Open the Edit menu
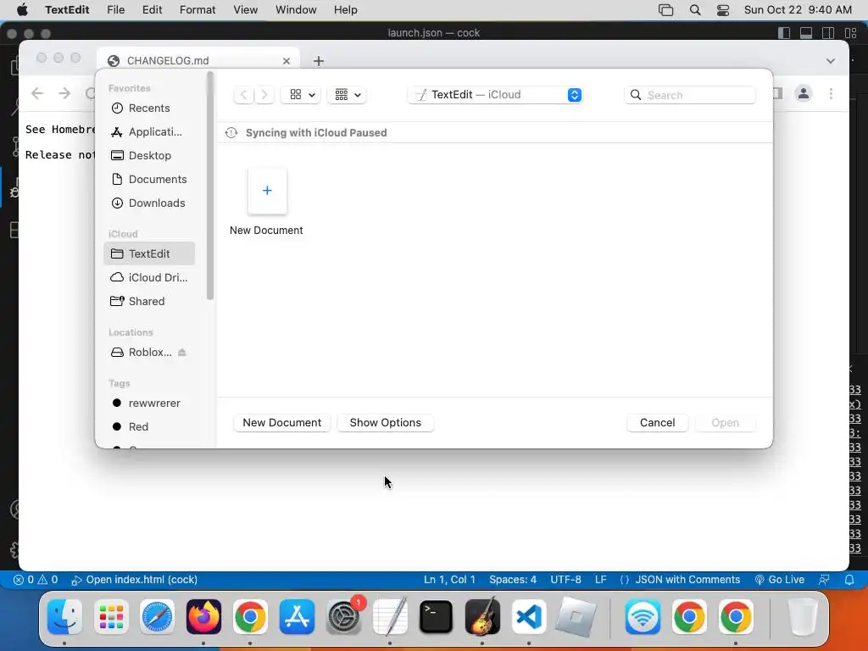 coord(153,9)
